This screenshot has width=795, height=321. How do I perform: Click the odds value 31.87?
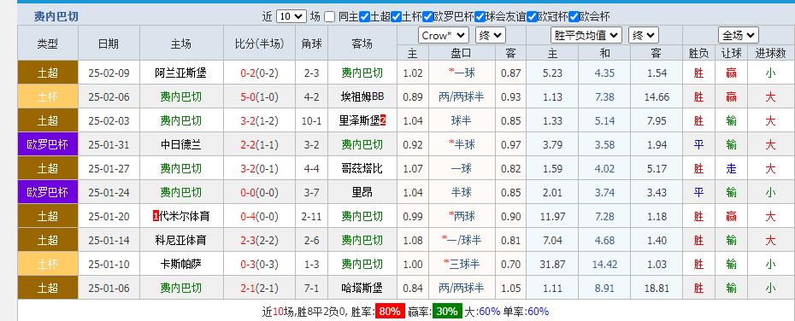pyautogui.click(x=552, y=264)
